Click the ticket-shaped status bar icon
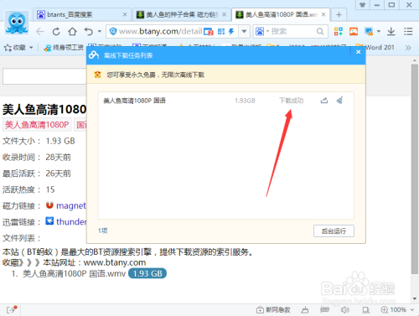This screenshot has height=316, width=419. pos(324,309)
